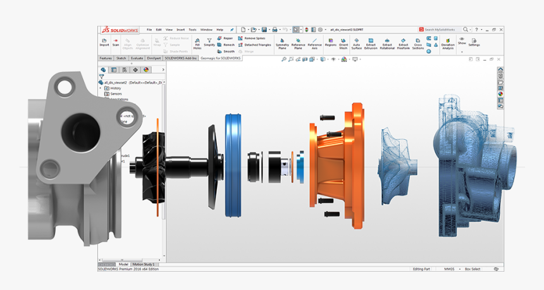
Task: Select Geomagic for SOLIDWORKS tab
Action: (x=220, y=58)
